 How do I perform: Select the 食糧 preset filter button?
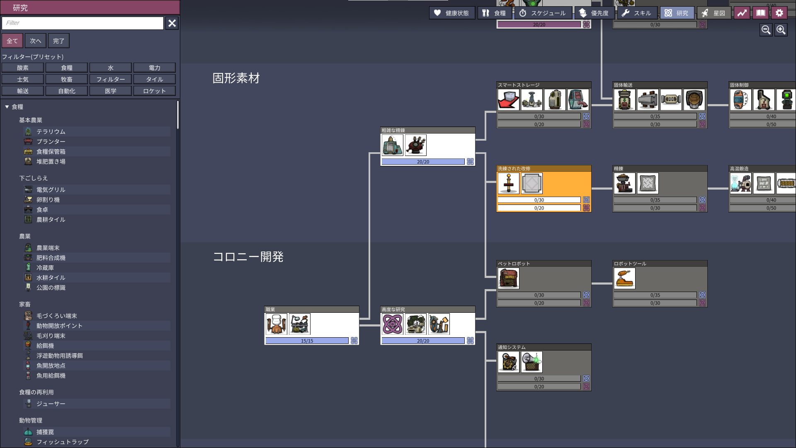point(67,68)
